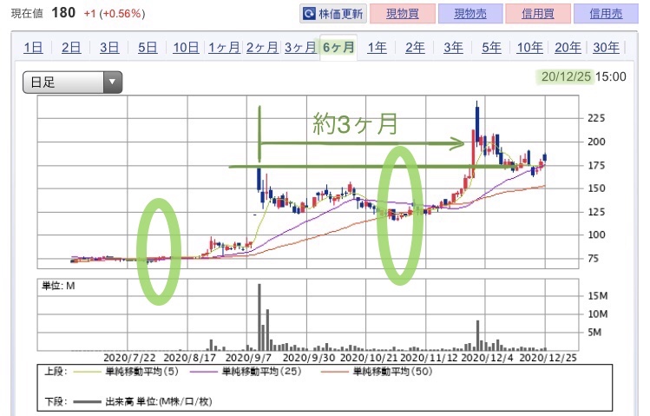Select the active 6ヶ月 range tab
650x416 pixels.
point(338,48)
